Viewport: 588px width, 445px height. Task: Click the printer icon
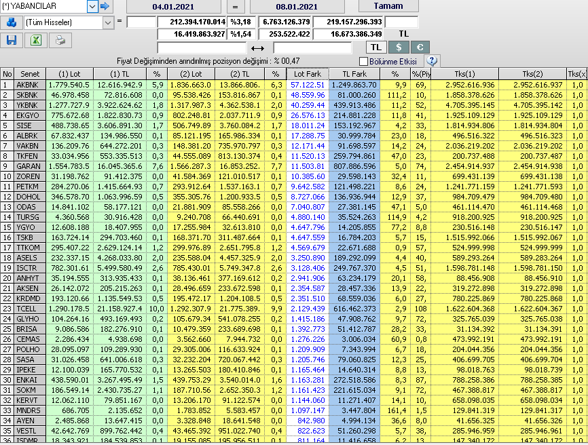60,41
